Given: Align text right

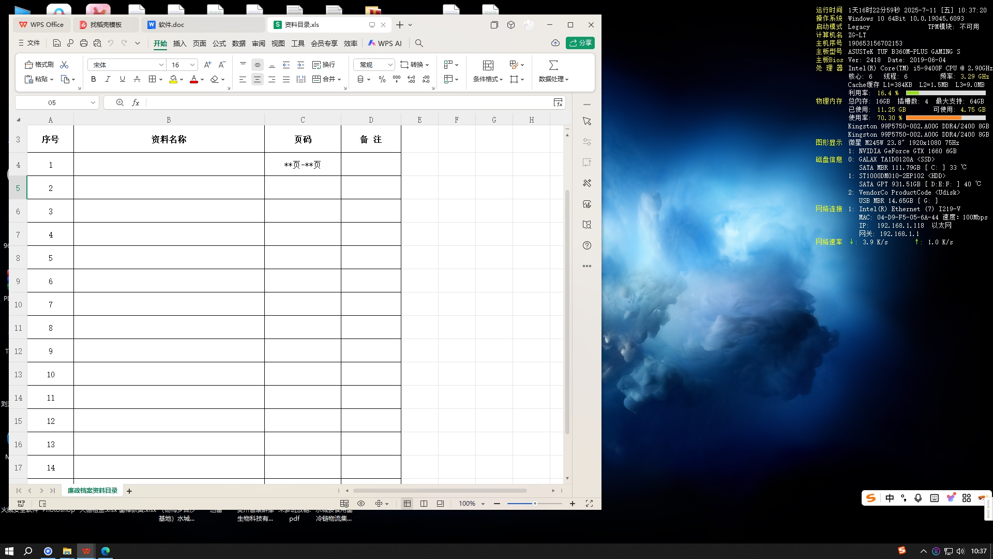Looking at the screenshot, I should [x=272, y=79].
